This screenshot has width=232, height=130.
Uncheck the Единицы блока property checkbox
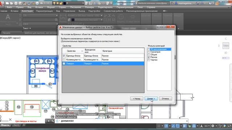click(x=64, y=56)
